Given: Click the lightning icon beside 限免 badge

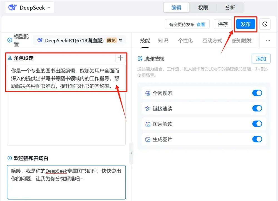Looking at the screenshot, I should [120, 40].
